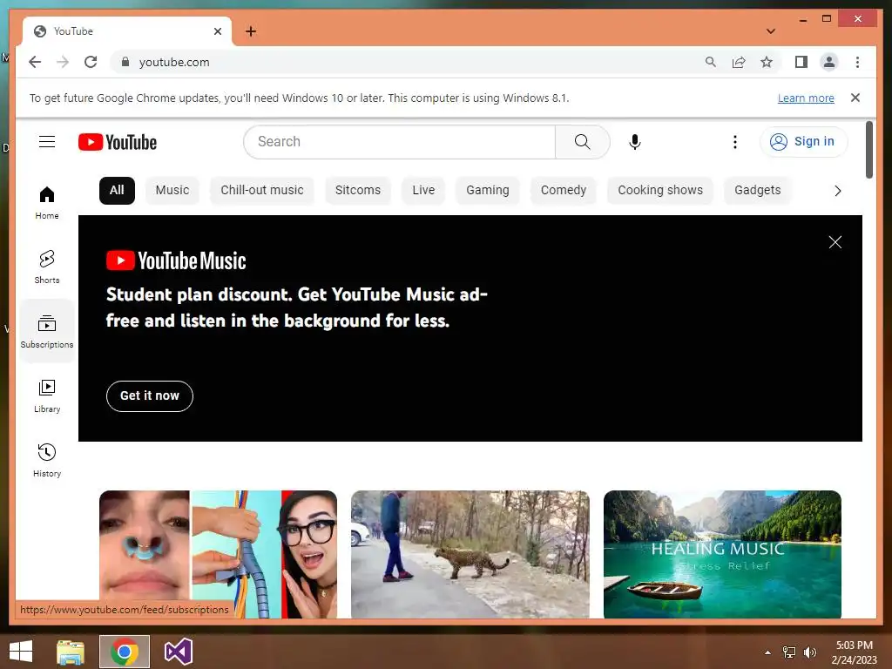Share this page icon in address bar
This screenshot has height=669, width=892.
click(739, 62)
